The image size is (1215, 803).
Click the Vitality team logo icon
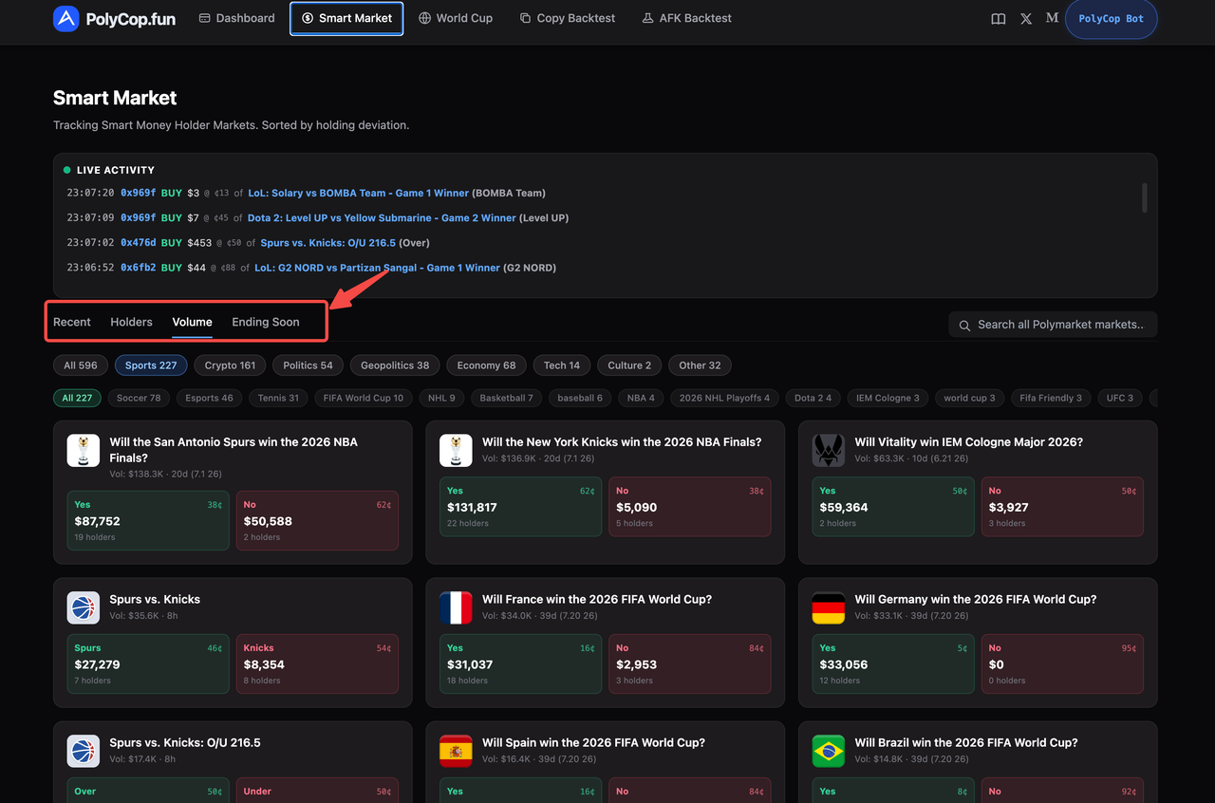point(829,451)
